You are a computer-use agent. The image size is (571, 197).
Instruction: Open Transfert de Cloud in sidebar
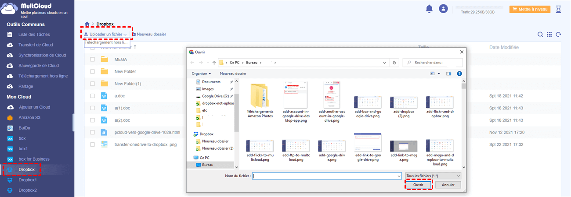pyautogui.click(x=35, y=45)
